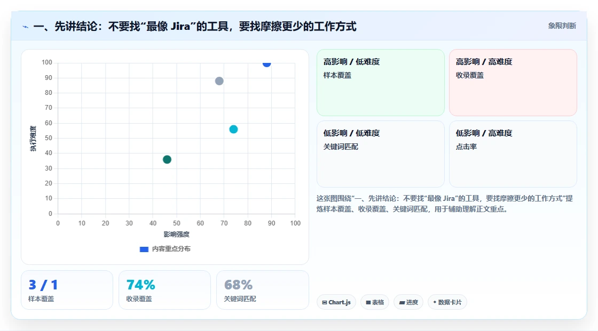Click the 68% stat value
The height and width of the screenshot is (331, 598).
pyautogui.click(x=238, y=285)
